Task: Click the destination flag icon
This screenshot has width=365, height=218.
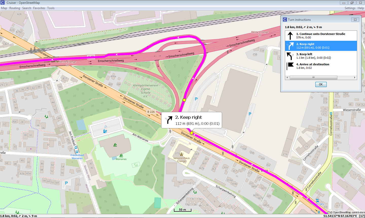Action: point(290,66)
